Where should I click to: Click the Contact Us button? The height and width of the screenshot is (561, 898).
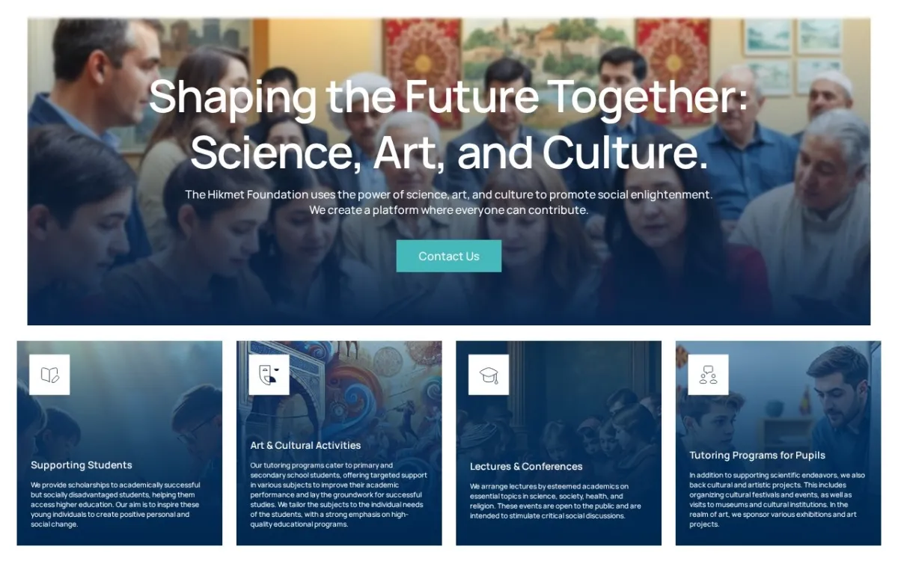pyautogui.click(x=448, y=256)
